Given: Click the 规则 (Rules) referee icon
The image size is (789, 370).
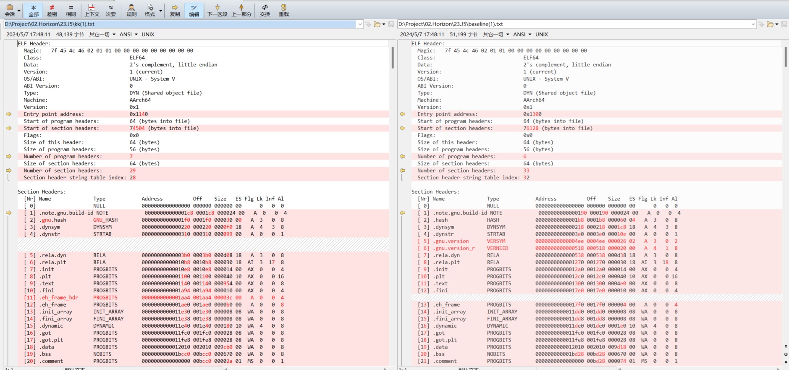Looking at the screenshot, I should click(131, 10).
